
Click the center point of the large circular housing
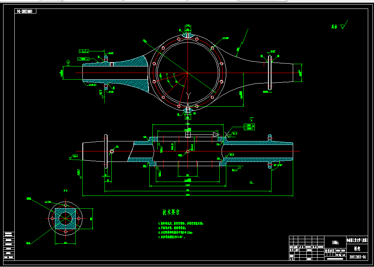pos(188,73)
